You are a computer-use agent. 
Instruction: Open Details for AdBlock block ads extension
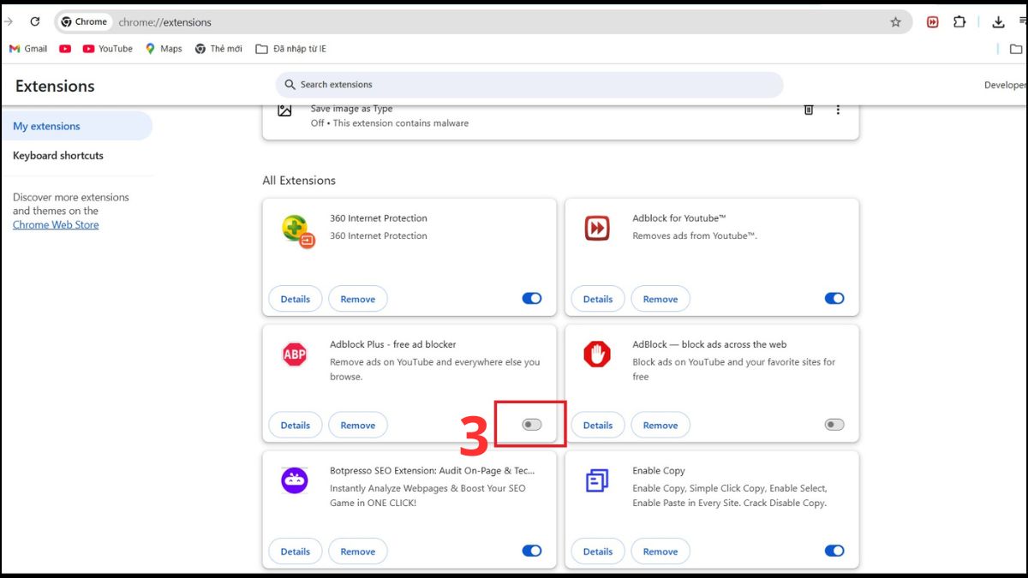click(x=598, y=425)
